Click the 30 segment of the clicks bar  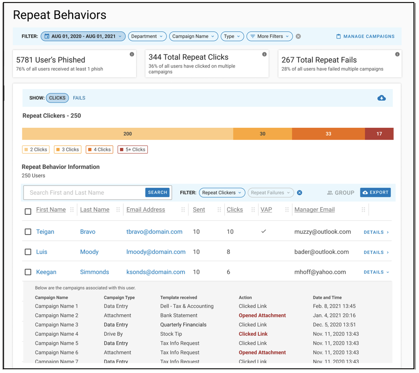tap(262, 134)
